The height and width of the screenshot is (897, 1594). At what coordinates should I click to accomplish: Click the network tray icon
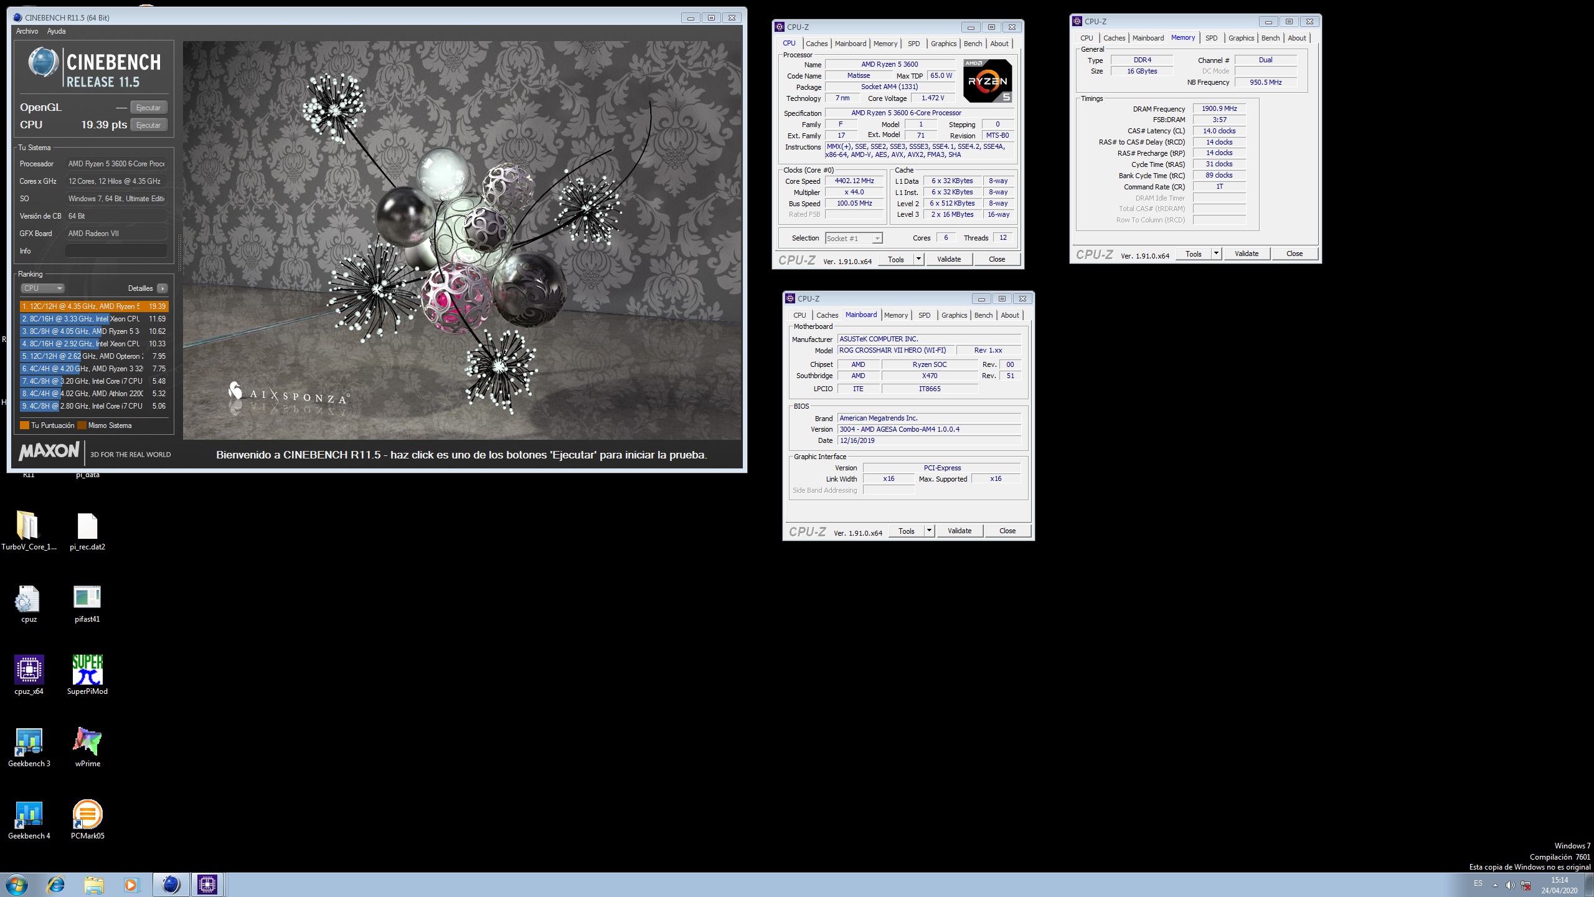1526,885
